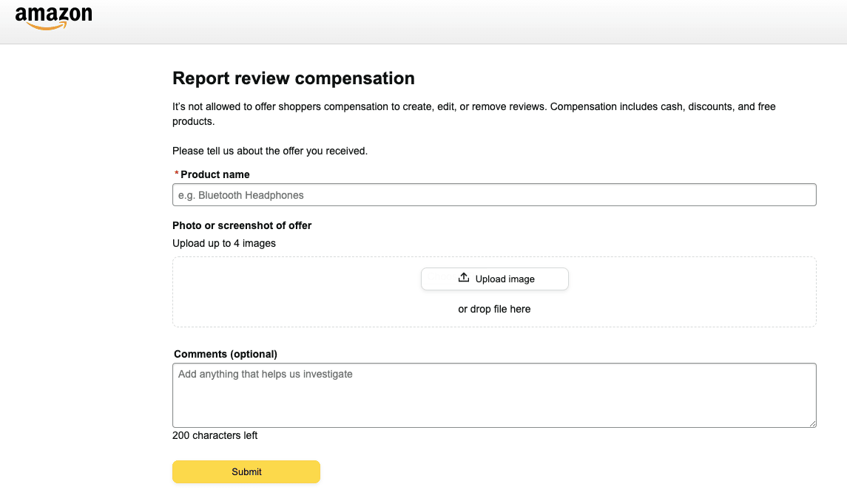
Task: Click 'Please tell us about the offer' text
Action: point(270,151)
